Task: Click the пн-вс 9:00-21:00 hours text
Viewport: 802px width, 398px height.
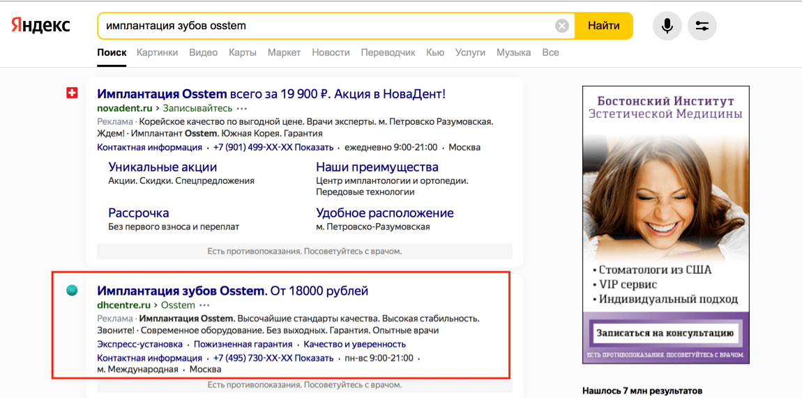Action: [x=379, y=358]
